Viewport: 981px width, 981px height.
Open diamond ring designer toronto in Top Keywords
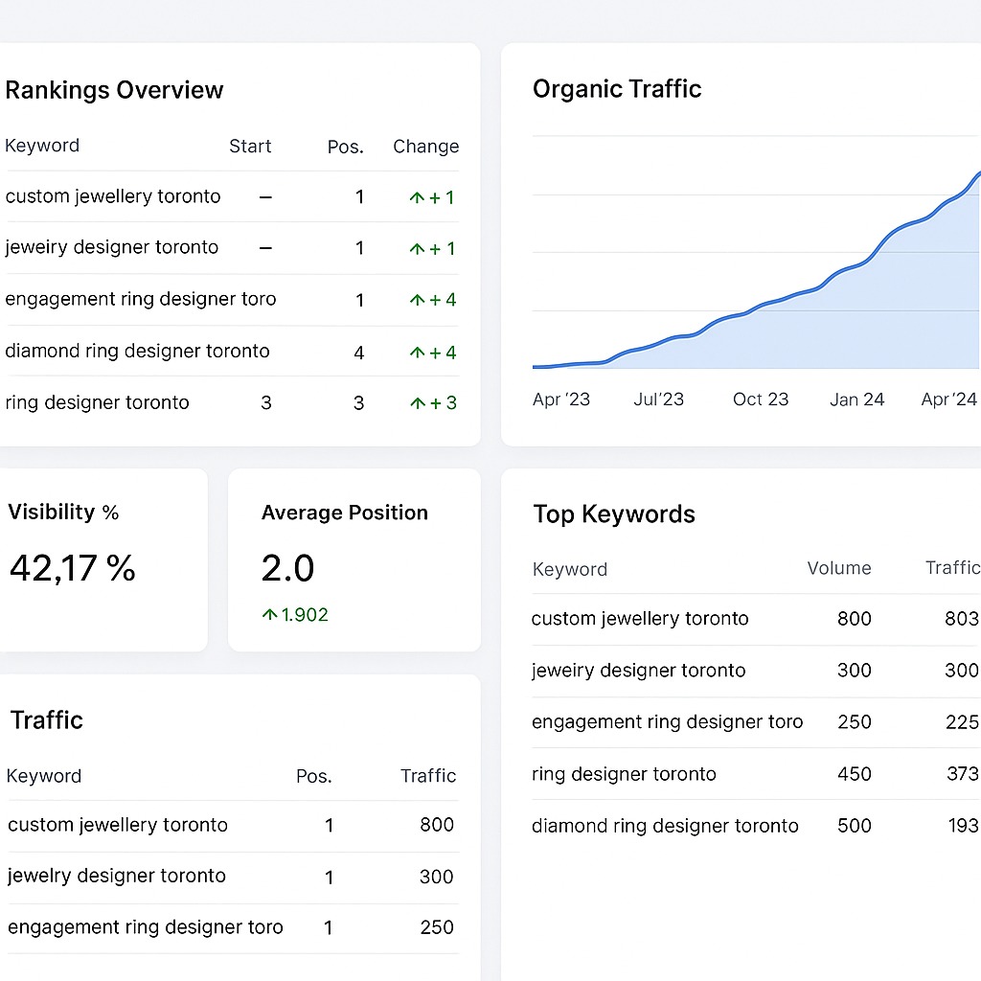coord(665,826)
